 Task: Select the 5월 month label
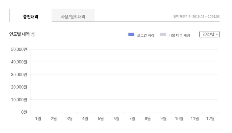click(x=101, y=119)
